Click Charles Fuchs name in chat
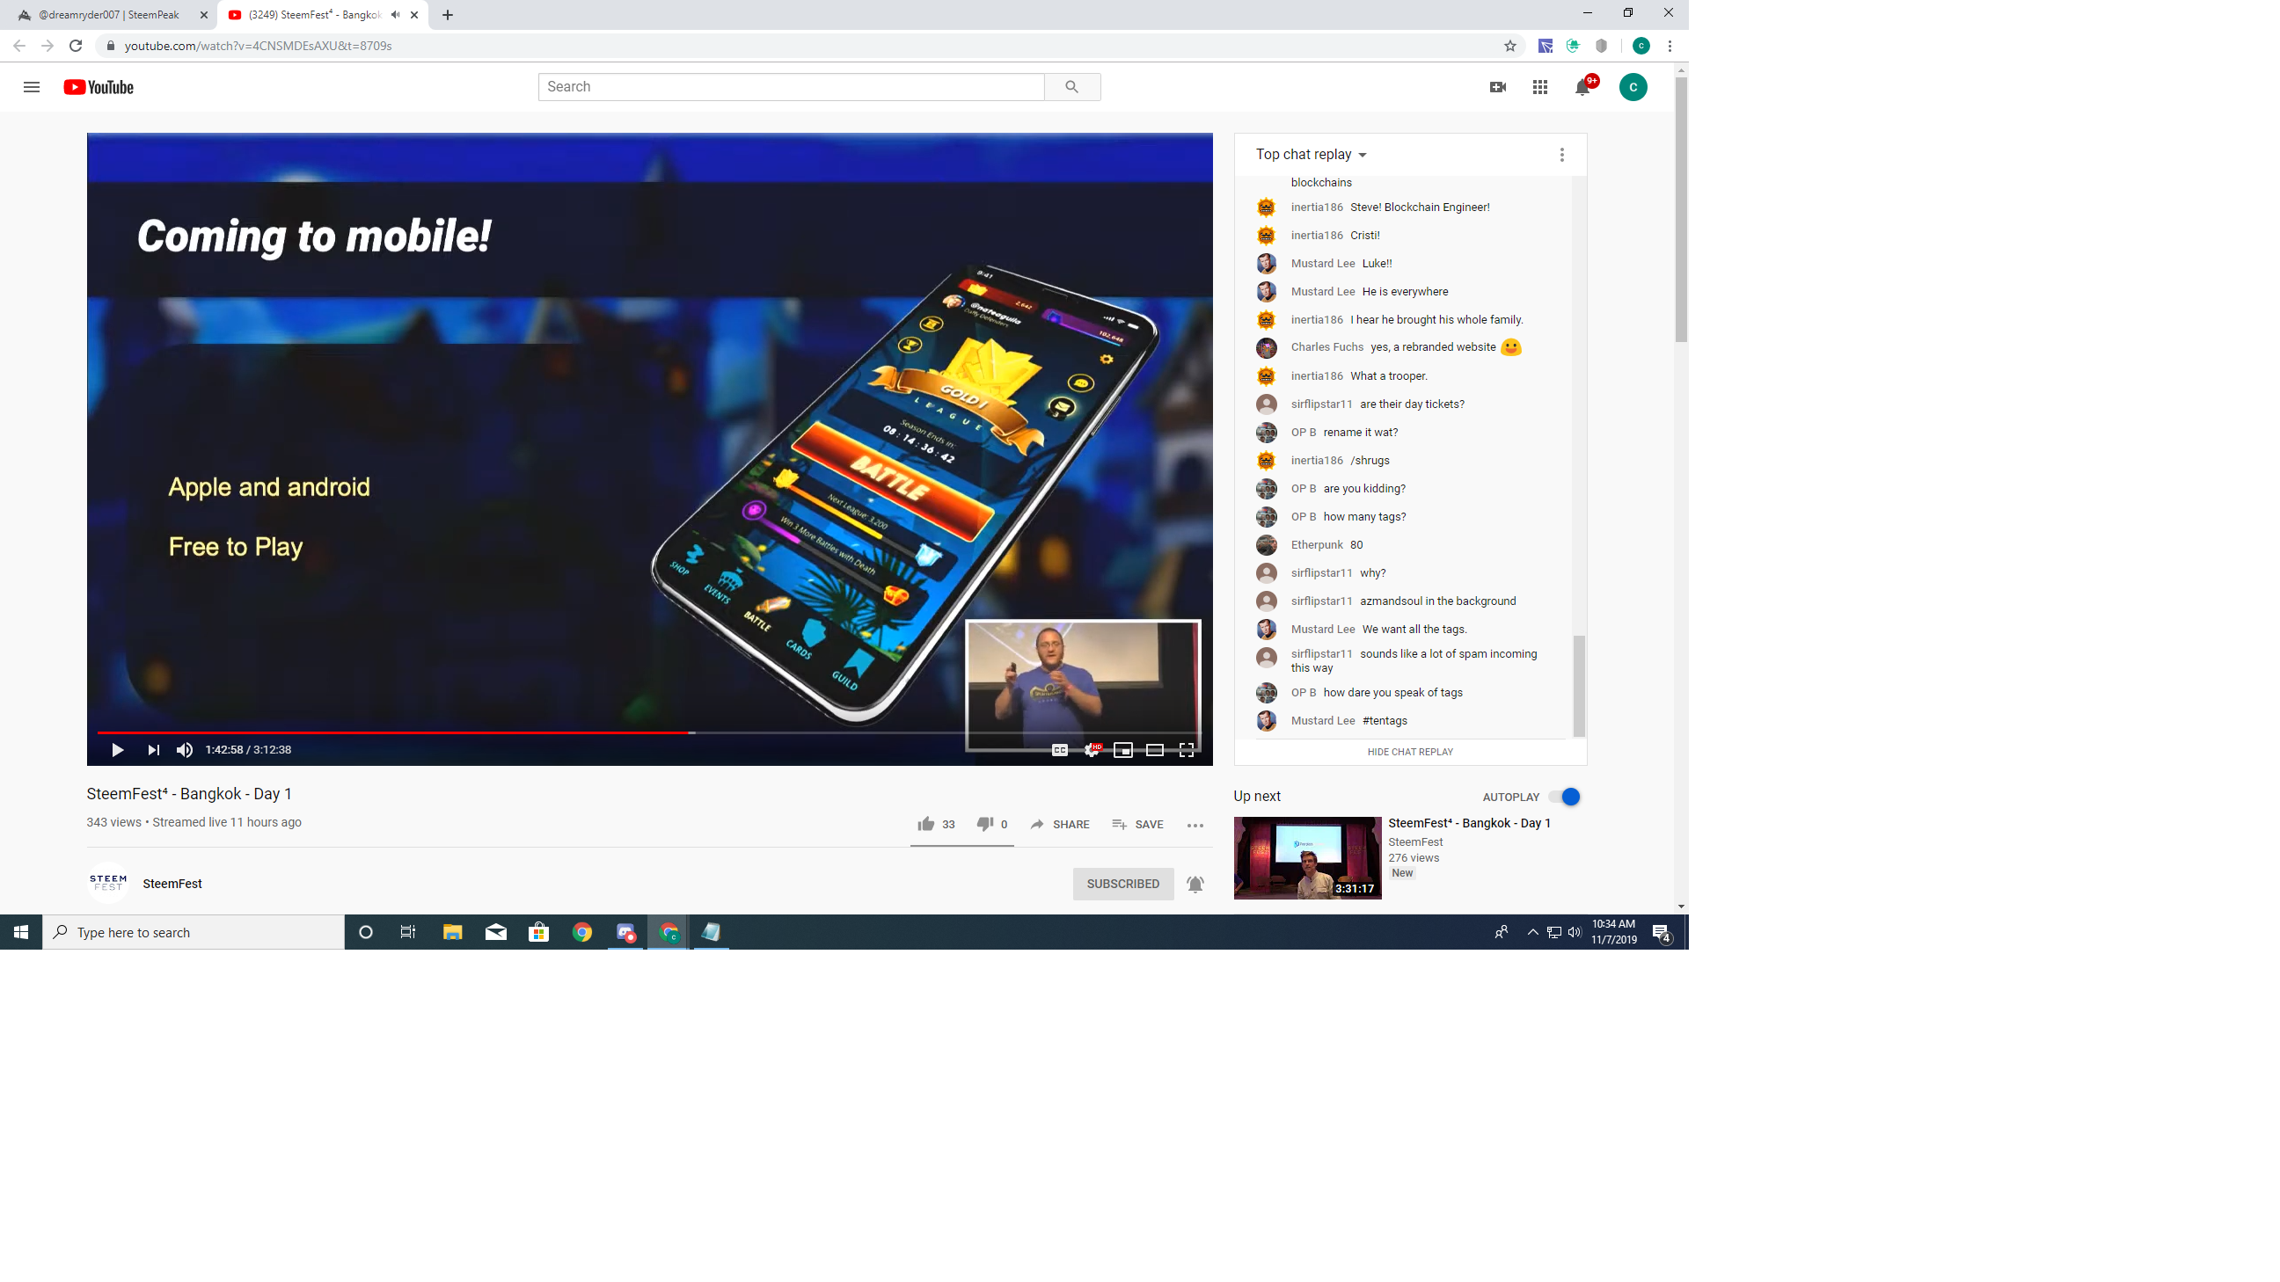Screen dimensions: 2280x1282 point(1326,346)
